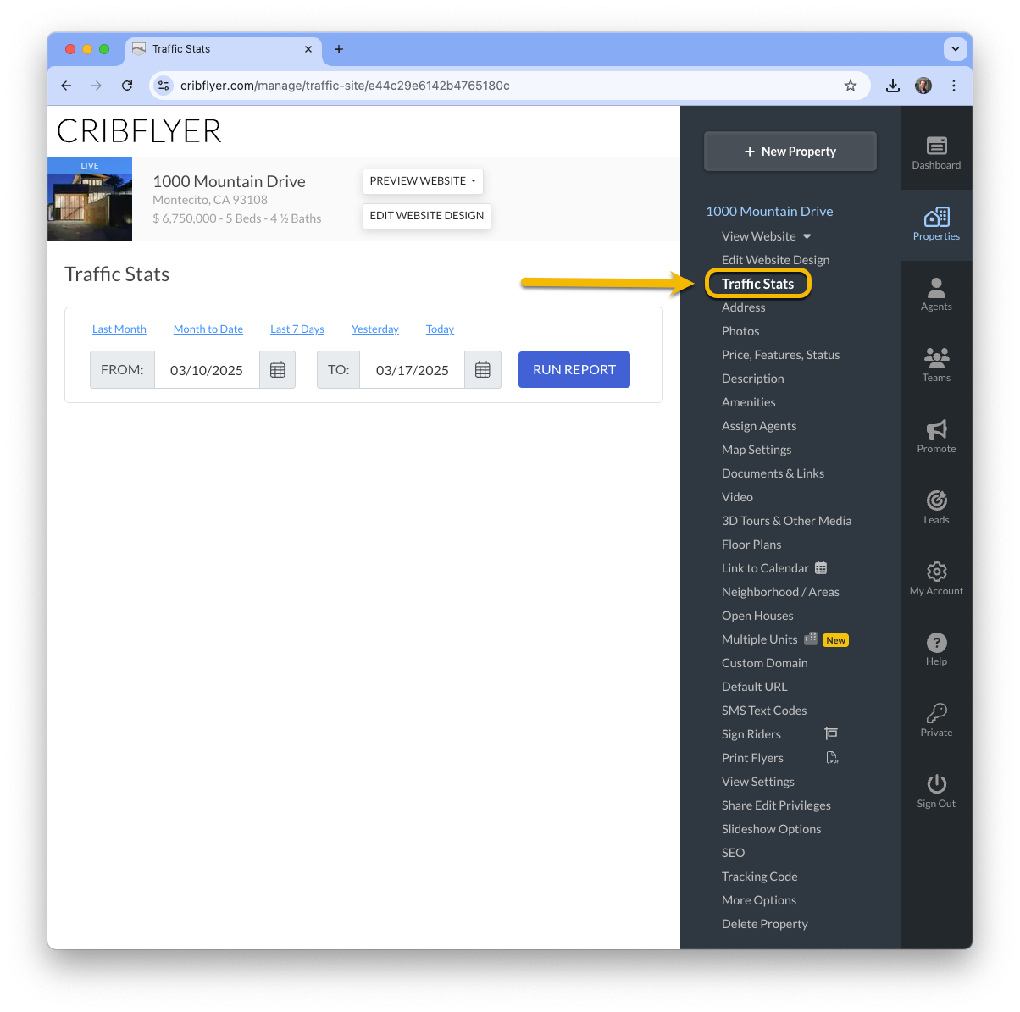Select Traffic Stats in the property menu
The width and height of the screenshot is (1020, 1012).
[758, 284]
